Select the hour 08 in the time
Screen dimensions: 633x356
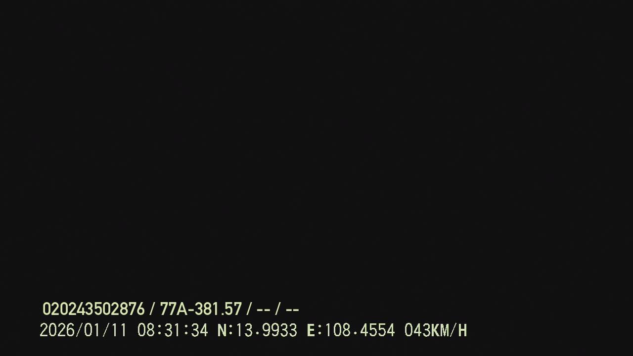click(x=146, y=330)
